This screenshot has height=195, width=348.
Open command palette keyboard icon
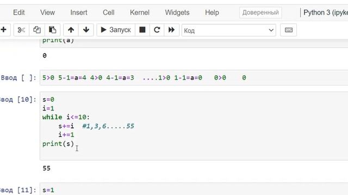coord(289,30)
